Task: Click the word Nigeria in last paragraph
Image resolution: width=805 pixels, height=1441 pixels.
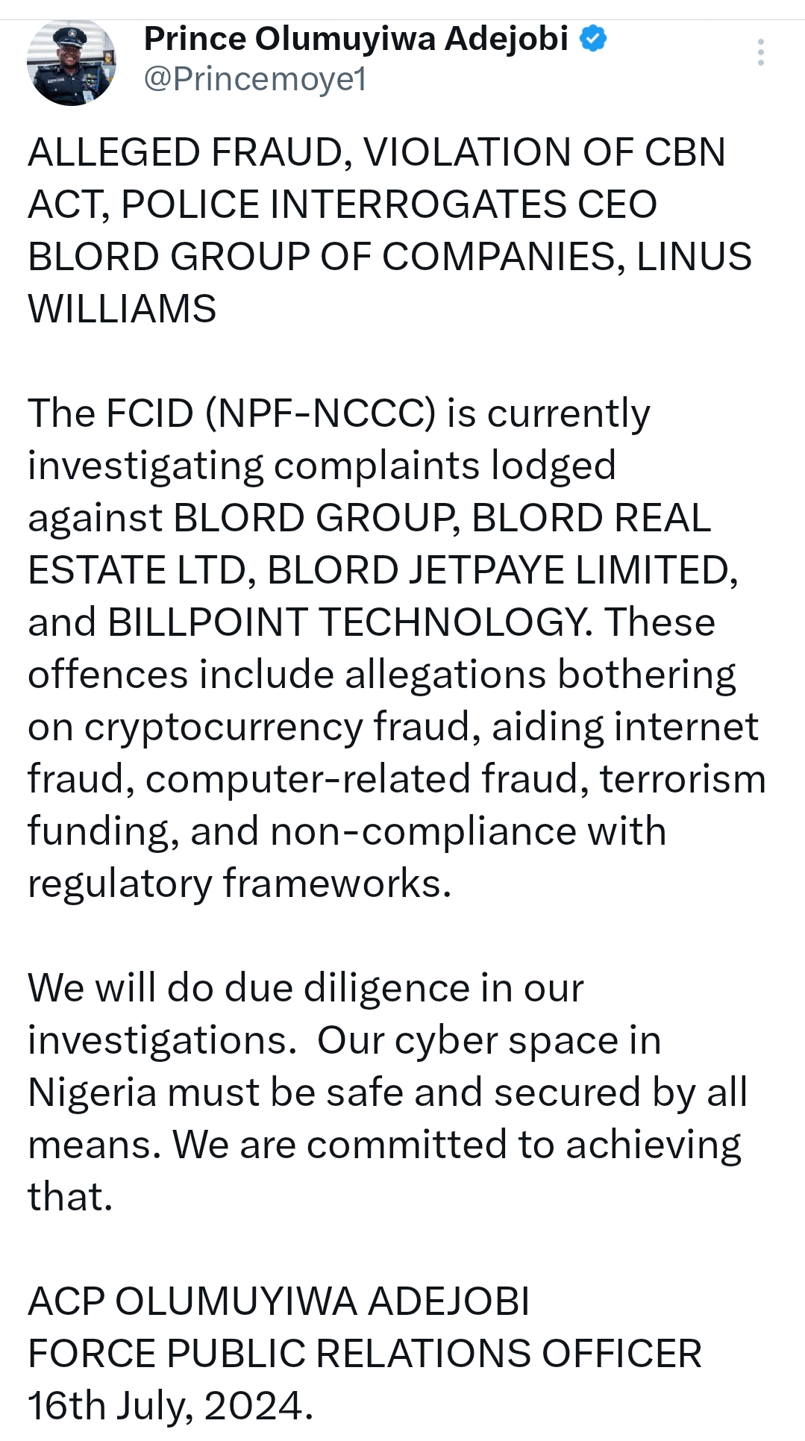Action: 93,1093
